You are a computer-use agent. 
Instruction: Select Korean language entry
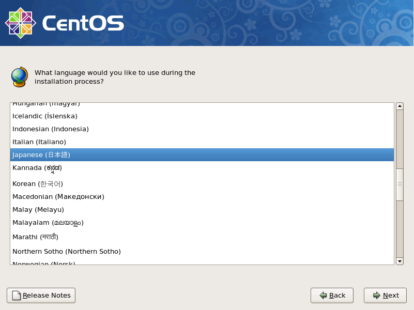[x=202, y=183]
